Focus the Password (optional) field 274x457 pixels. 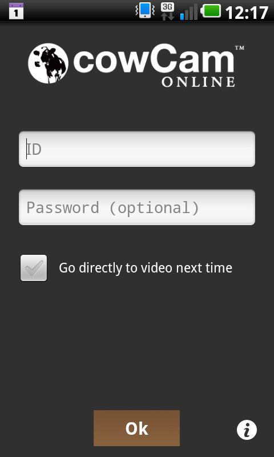pyautogui.click(x=137, y=207)
